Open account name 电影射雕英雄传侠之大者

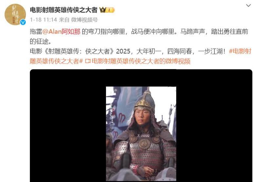click(64, 10)
